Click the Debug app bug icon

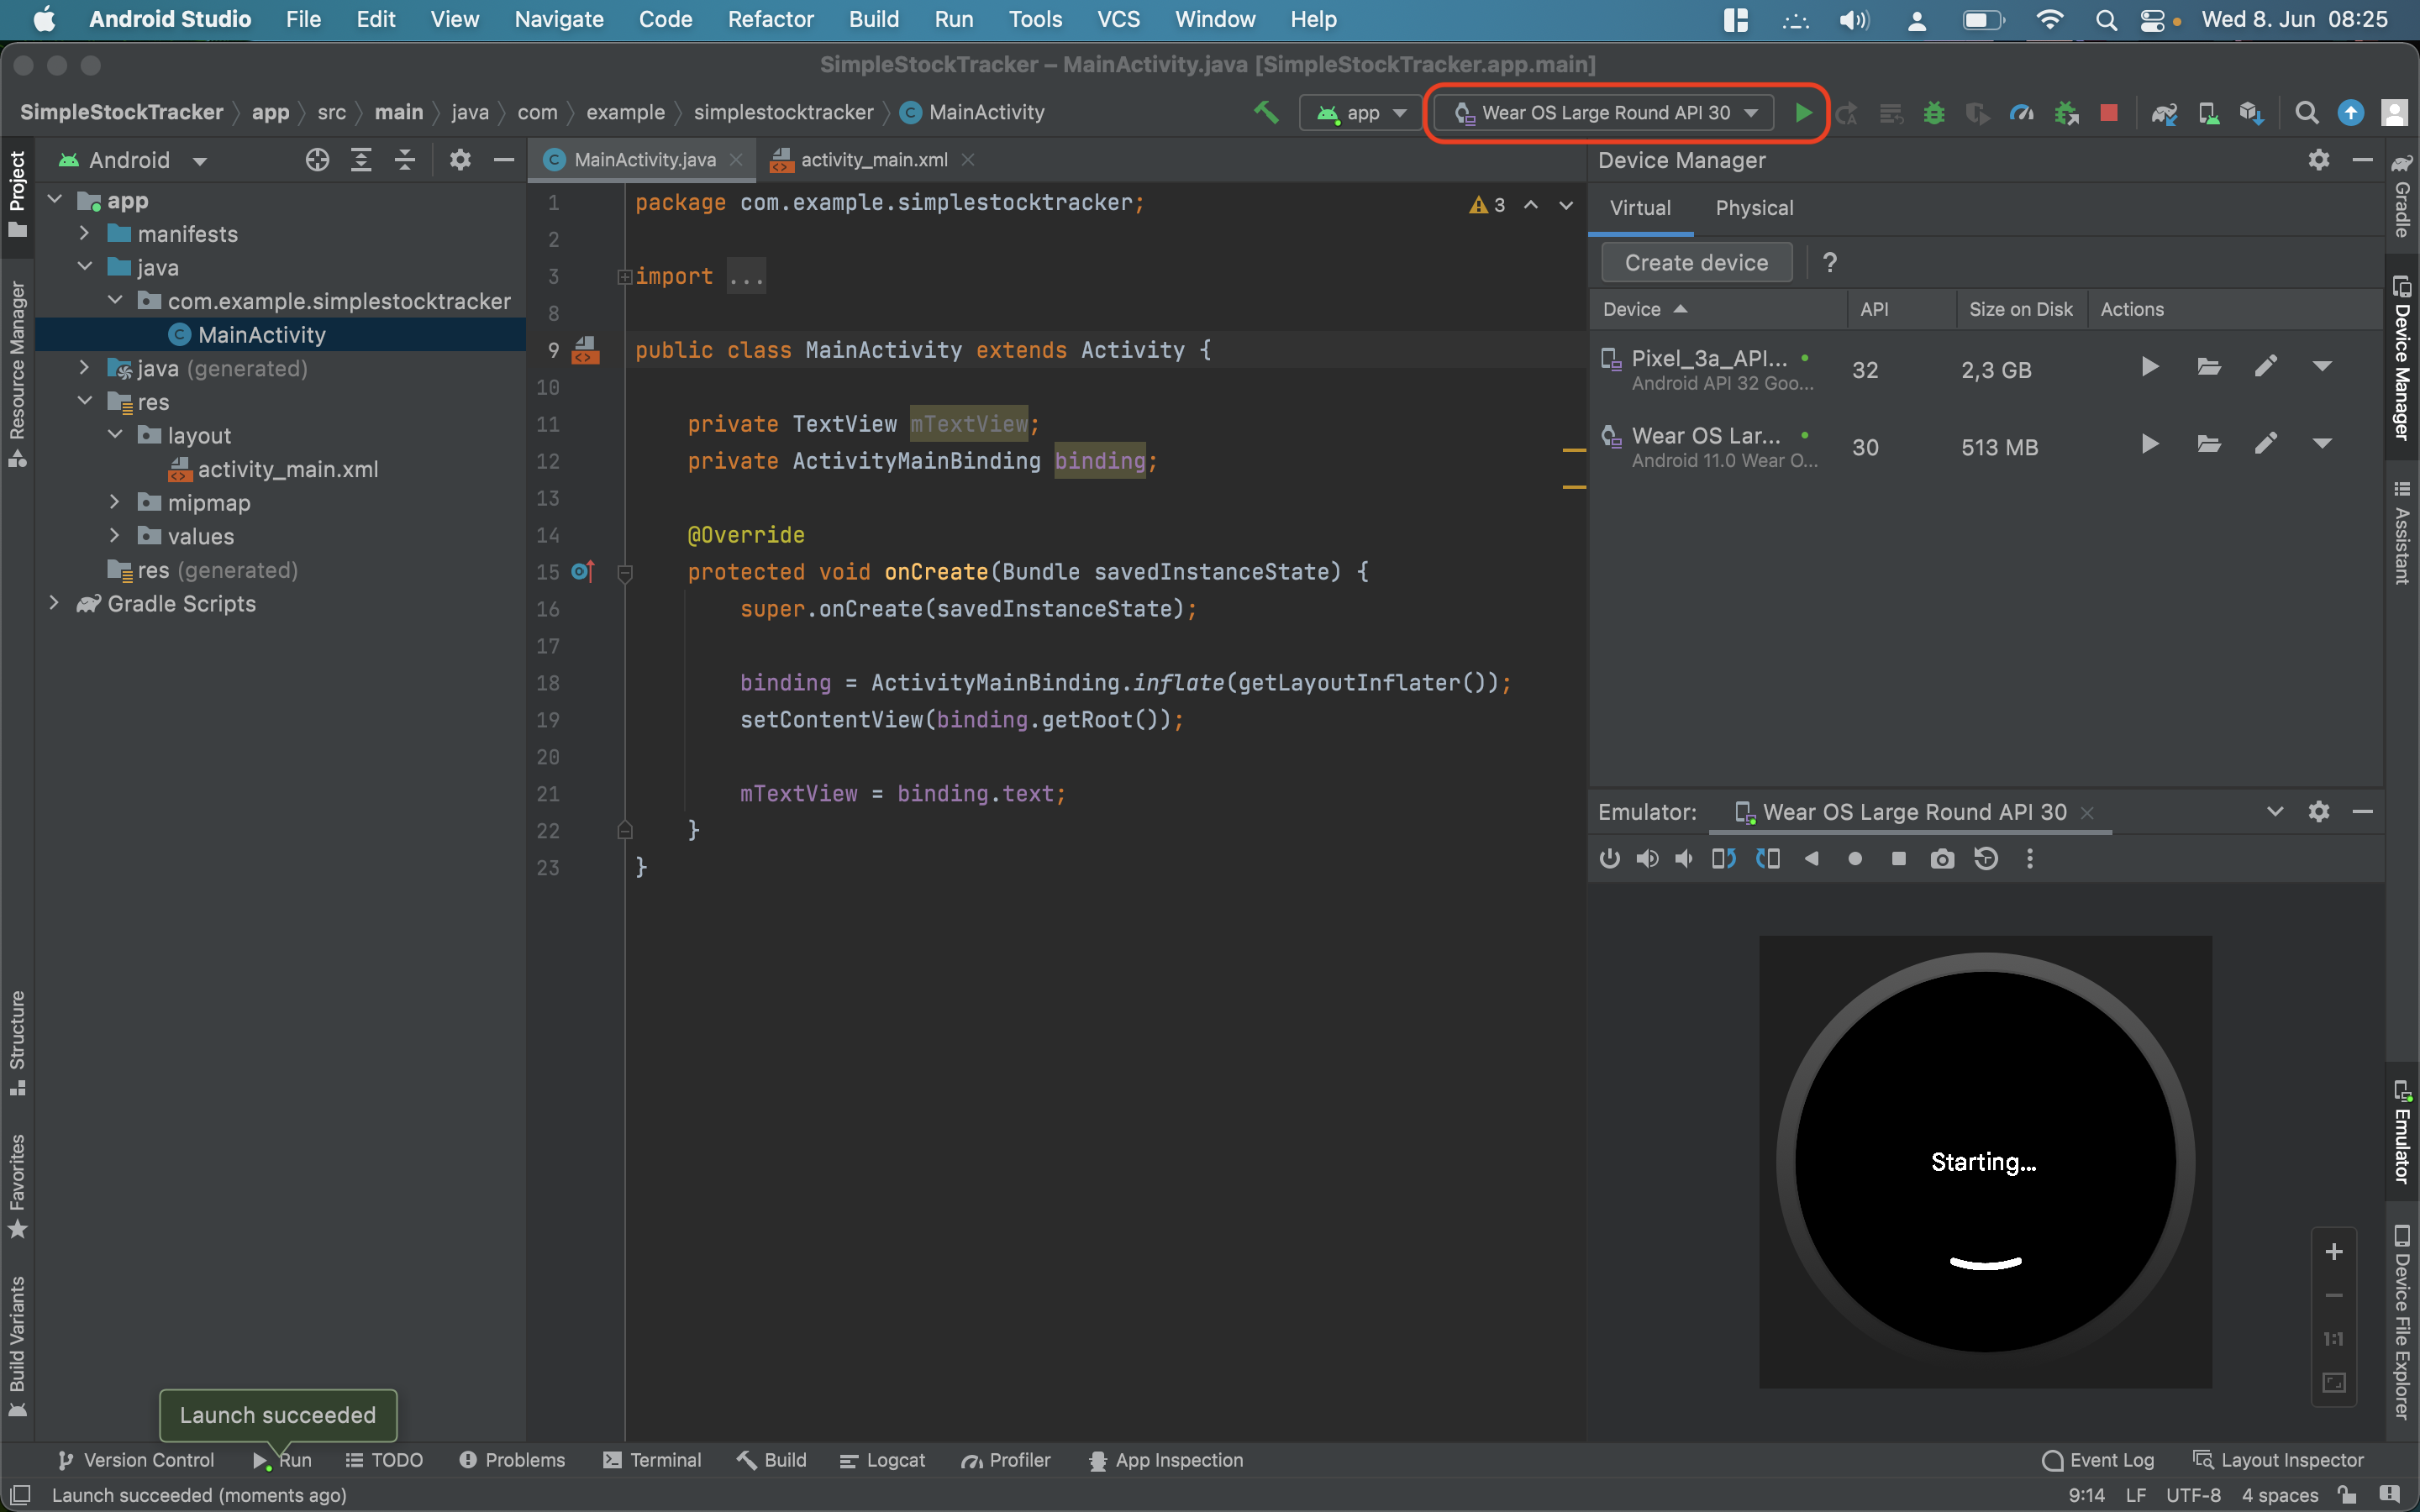1934,113
